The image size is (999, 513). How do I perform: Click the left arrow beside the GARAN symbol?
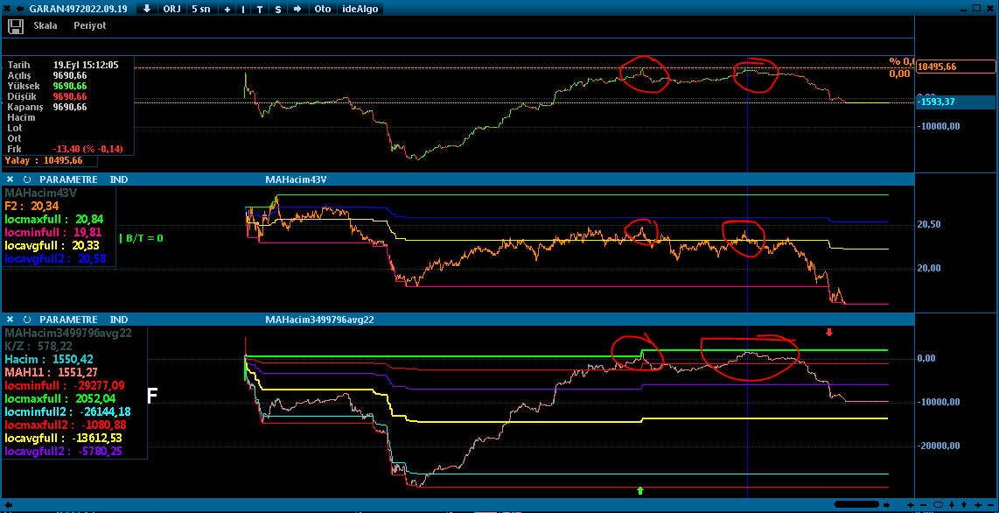20,9
